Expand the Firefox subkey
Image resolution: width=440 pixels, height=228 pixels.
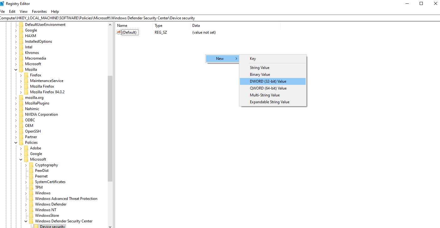click(x=21, y=75)
